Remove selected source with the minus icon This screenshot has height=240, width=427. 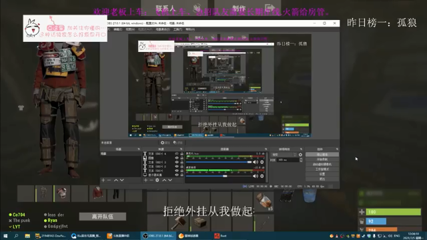coord(151,180)
